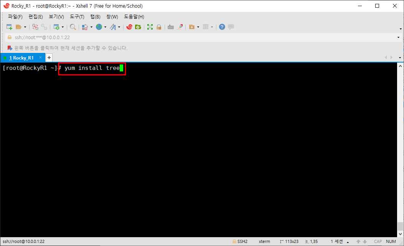Click the Color Scheme squares icon
The image size is (404, 246).
click(x=85, y=27)
